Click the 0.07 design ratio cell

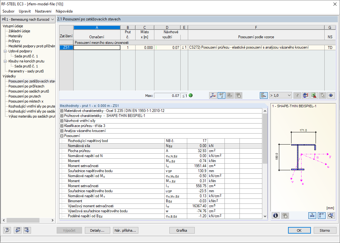point(167,47)
